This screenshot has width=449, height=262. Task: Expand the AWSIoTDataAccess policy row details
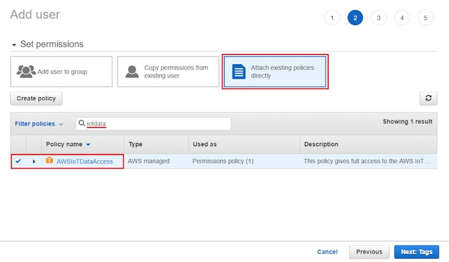(34, 161)
